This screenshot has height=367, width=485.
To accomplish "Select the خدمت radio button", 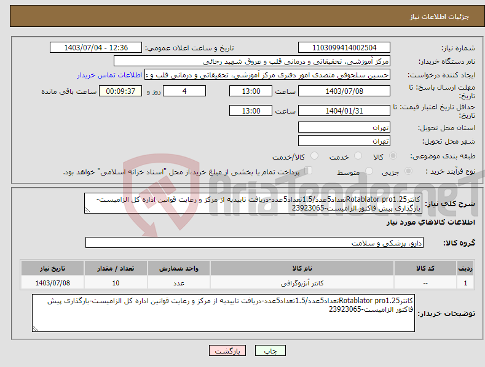I will 358,156.
